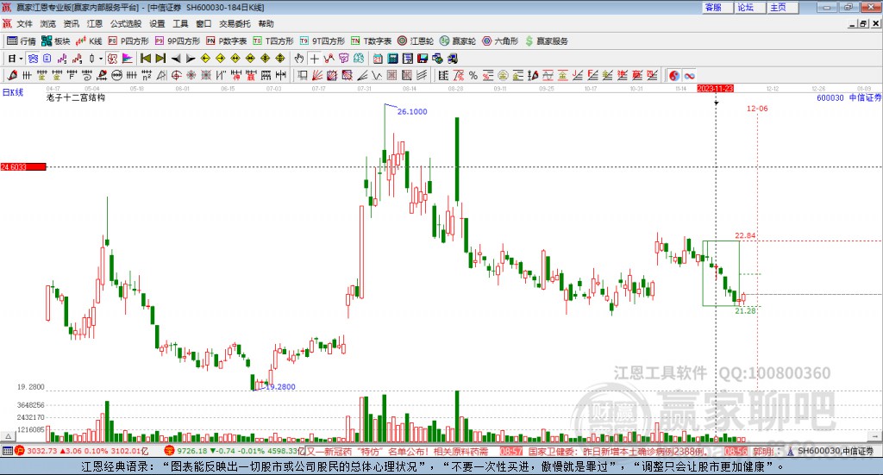The height and width of the screenshot is (475, 883).
Task: Jump to the first bar icon
Action: pyautogui.click(x=145, y=59)
